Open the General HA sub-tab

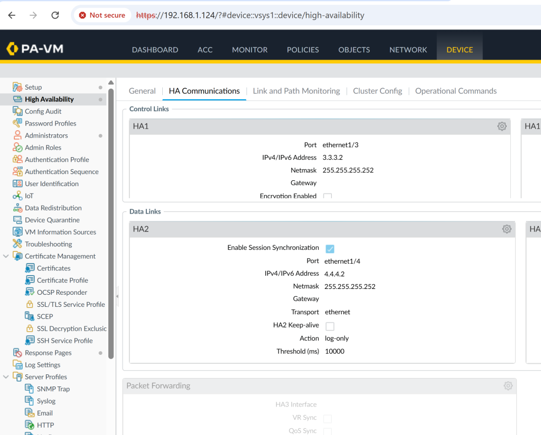click(142, 91)
